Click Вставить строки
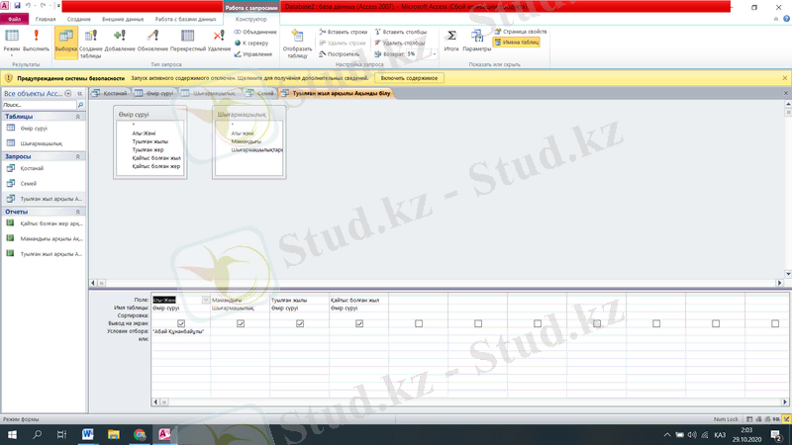The image size is (792, 445). click(x=343, y=32)
